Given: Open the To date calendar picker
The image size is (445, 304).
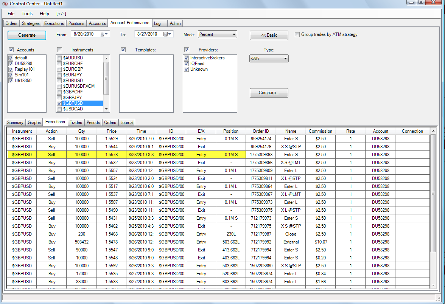Looking at the screenshot, I should [x=167, y=34].
